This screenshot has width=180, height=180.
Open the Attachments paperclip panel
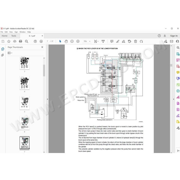3,55
